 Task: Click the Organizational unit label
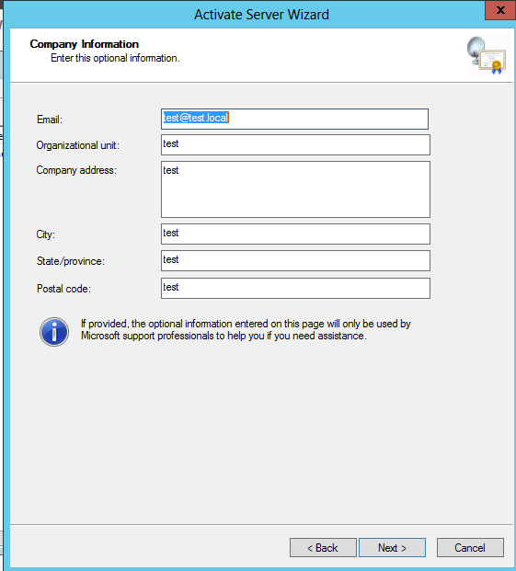coord(78,145)
